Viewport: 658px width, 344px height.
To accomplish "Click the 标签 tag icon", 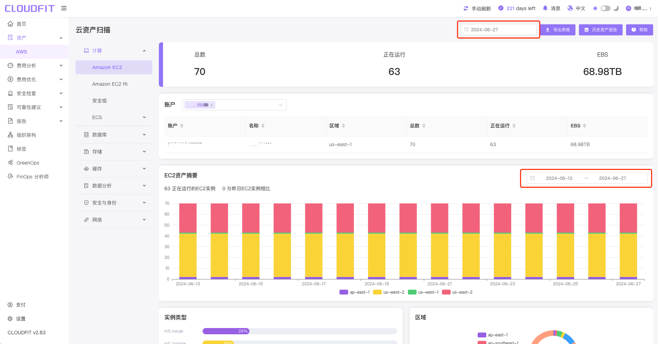I will 10,149.
